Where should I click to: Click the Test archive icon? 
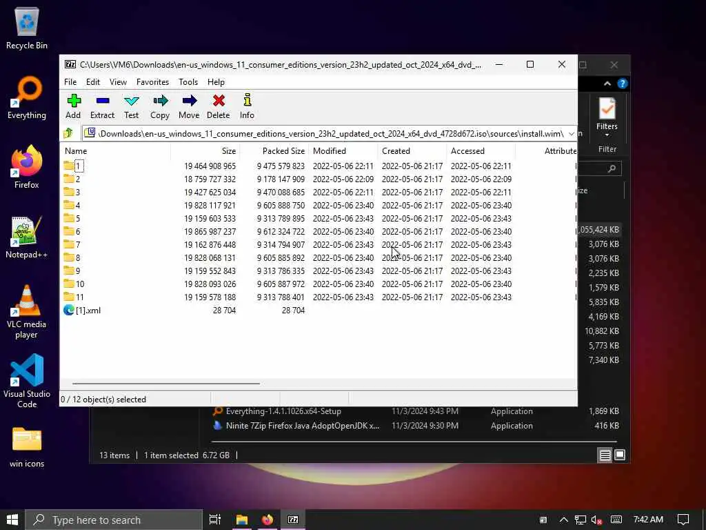click(x=132, y=106)
